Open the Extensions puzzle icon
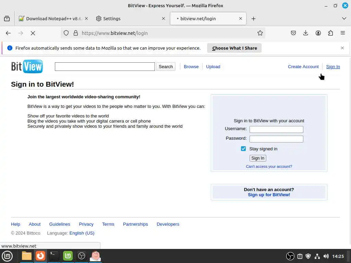 [x=330, y=33]
